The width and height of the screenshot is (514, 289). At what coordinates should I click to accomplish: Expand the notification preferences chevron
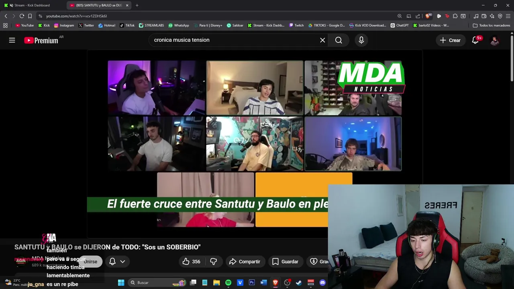point(122,262)
